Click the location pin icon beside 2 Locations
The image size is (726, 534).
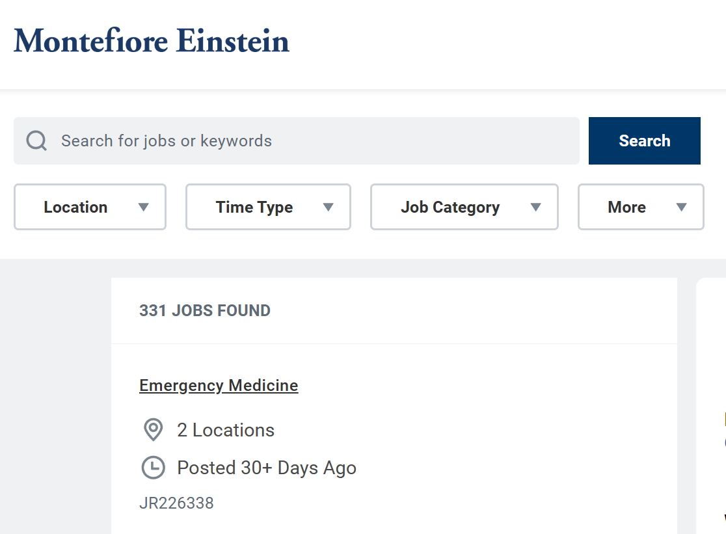click(153, 430)
